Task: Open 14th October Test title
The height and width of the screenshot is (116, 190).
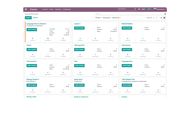Action: click(128, 79)
